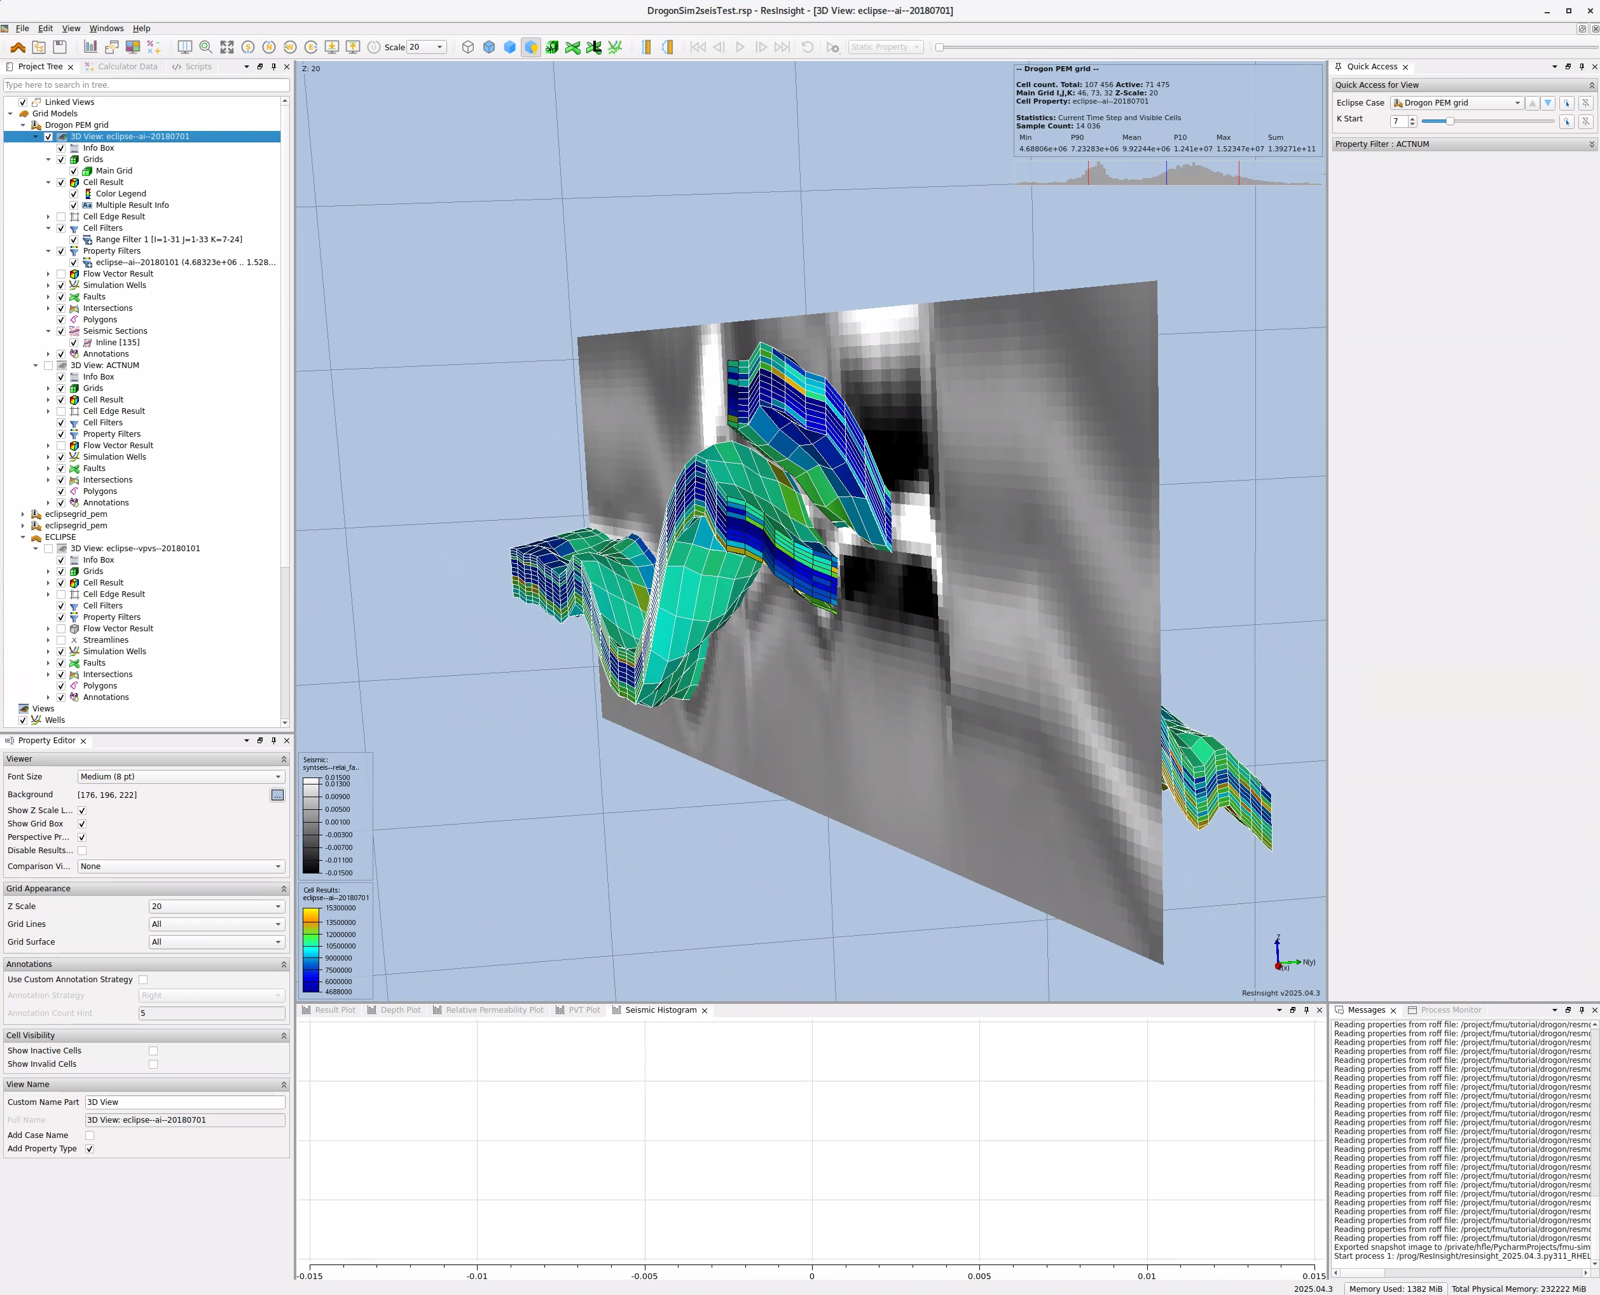Enable the Cell Edge Result checkbox under eclipse--ai view
Screen dimensions: 1600x1295
pyautogui.click(x=61, y=217)
